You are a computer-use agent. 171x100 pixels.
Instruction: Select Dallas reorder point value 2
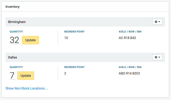pyautogui.click(x=65, y=73)
